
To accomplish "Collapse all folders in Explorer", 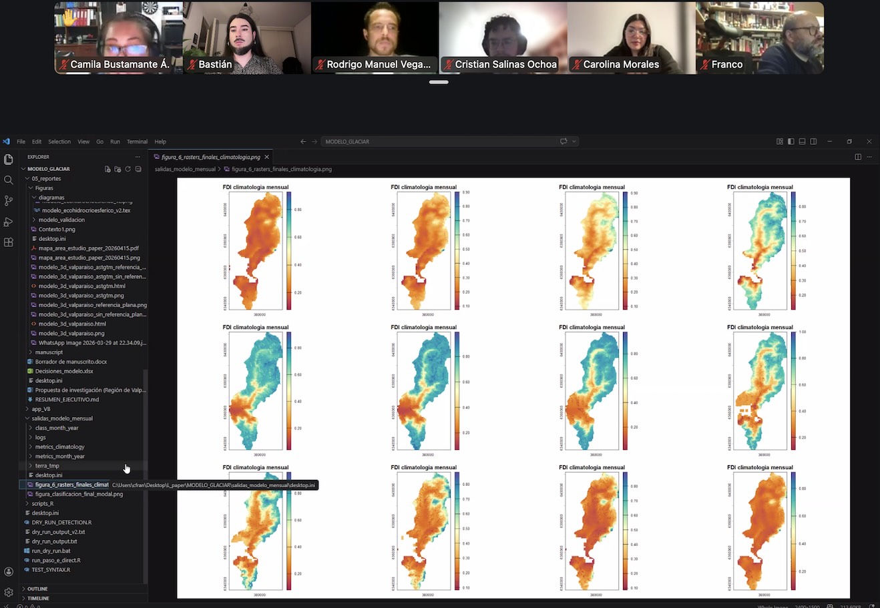I will [138, 169].
